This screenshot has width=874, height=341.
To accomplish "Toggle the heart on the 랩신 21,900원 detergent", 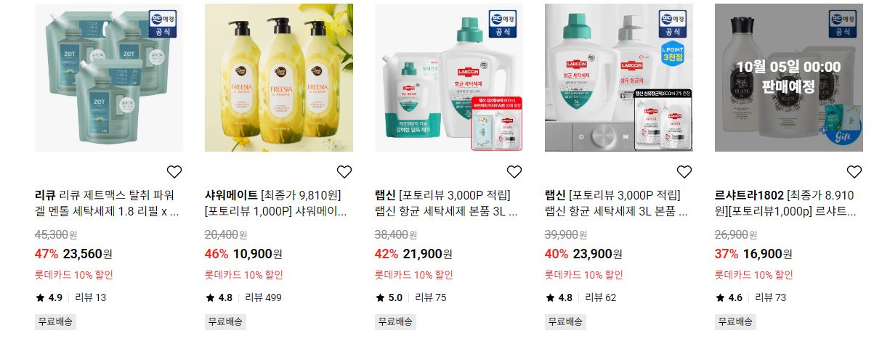I will point(514,172).
